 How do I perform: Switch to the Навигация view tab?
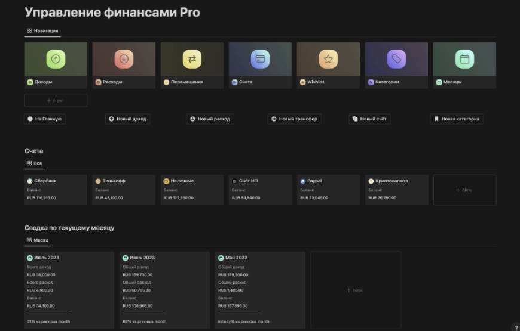tap(42, 30)
